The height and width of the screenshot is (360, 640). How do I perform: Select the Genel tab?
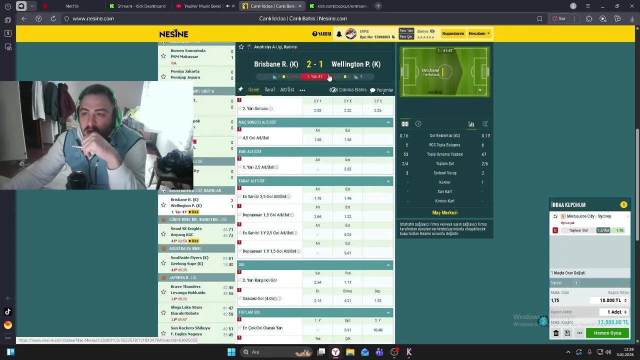(254, 90)
